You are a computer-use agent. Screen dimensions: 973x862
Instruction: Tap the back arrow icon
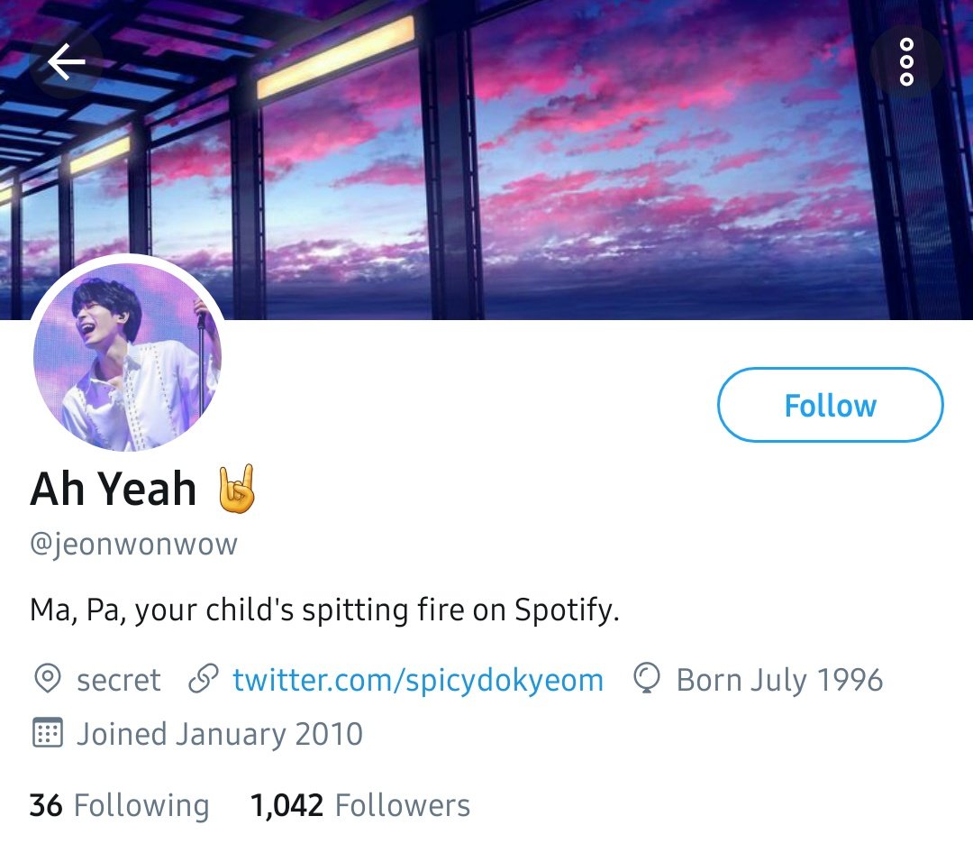tap(67, 61)
